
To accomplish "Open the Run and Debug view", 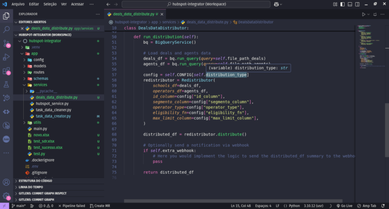I will point(6,57).
